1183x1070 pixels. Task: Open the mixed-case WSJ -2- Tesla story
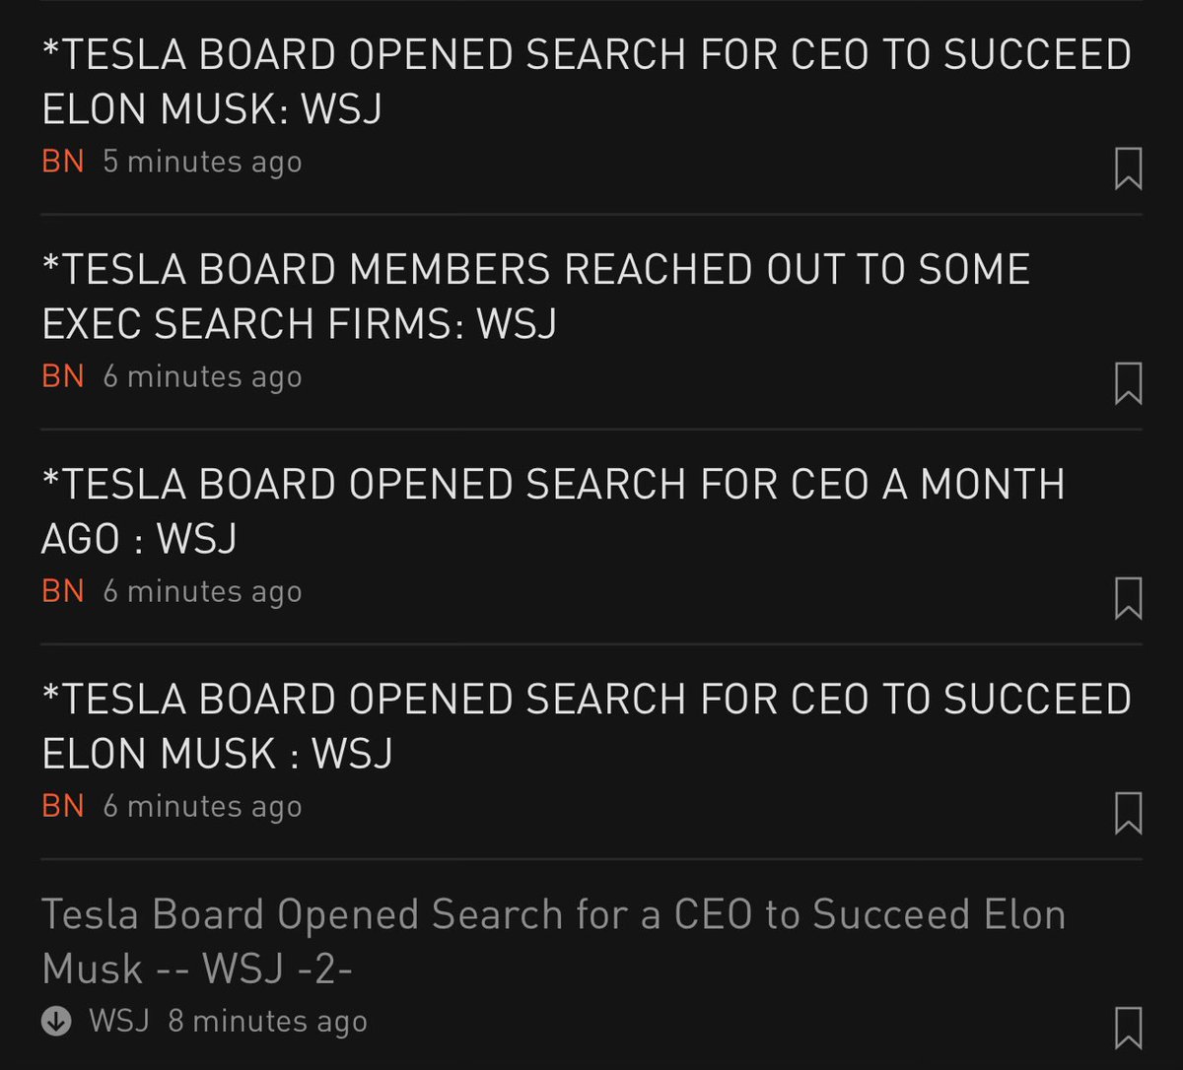click(x=553, y=941)
